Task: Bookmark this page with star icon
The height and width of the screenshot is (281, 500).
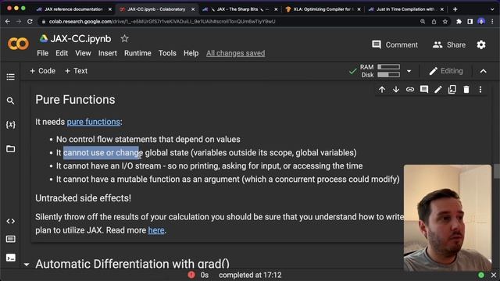Action: pos(445,21)
